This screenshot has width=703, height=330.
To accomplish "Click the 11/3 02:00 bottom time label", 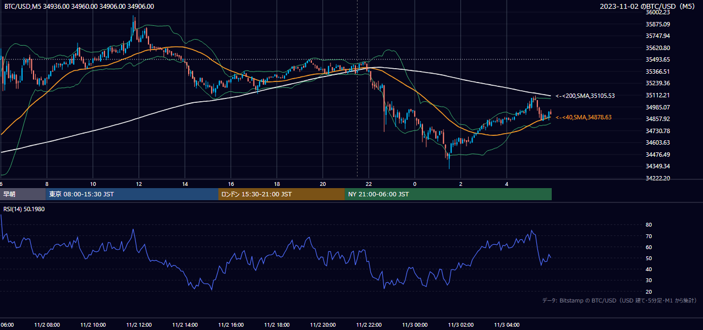I will 461,324.
